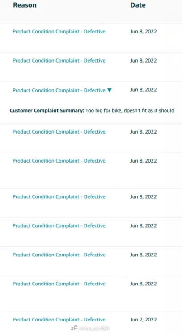Select the Customer Complaint Summary bold label
182x334 pixels.
tap(47, 110)
